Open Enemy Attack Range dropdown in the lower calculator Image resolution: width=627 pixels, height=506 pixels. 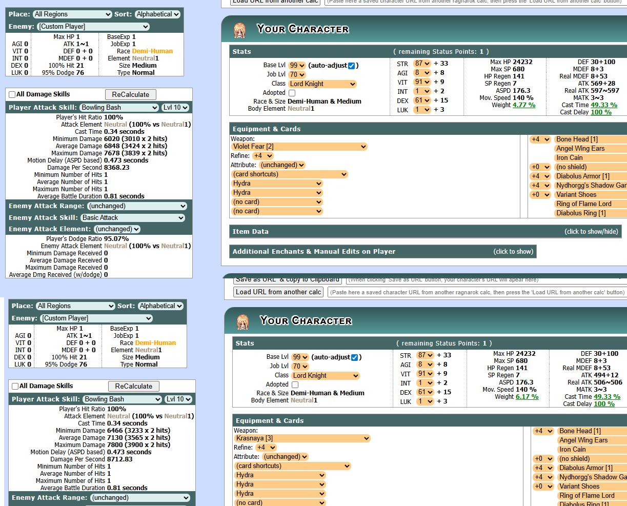140,498
